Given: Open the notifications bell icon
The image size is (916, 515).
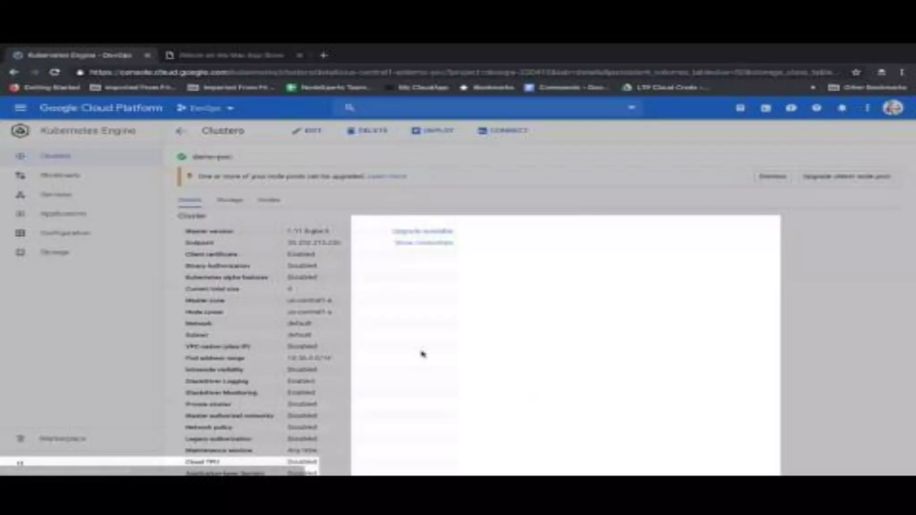Looking at the screenshot, I should [x=842, y=108].
